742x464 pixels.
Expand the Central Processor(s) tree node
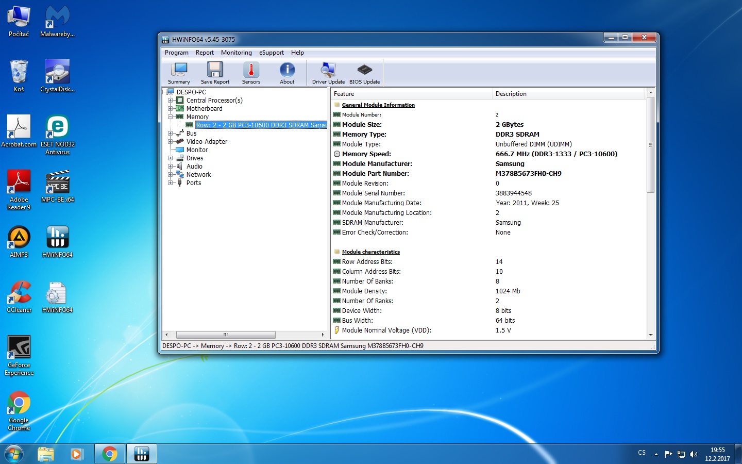(x=170, y=101)
